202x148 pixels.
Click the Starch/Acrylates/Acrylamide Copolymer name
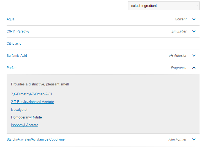tap(36, 139)
